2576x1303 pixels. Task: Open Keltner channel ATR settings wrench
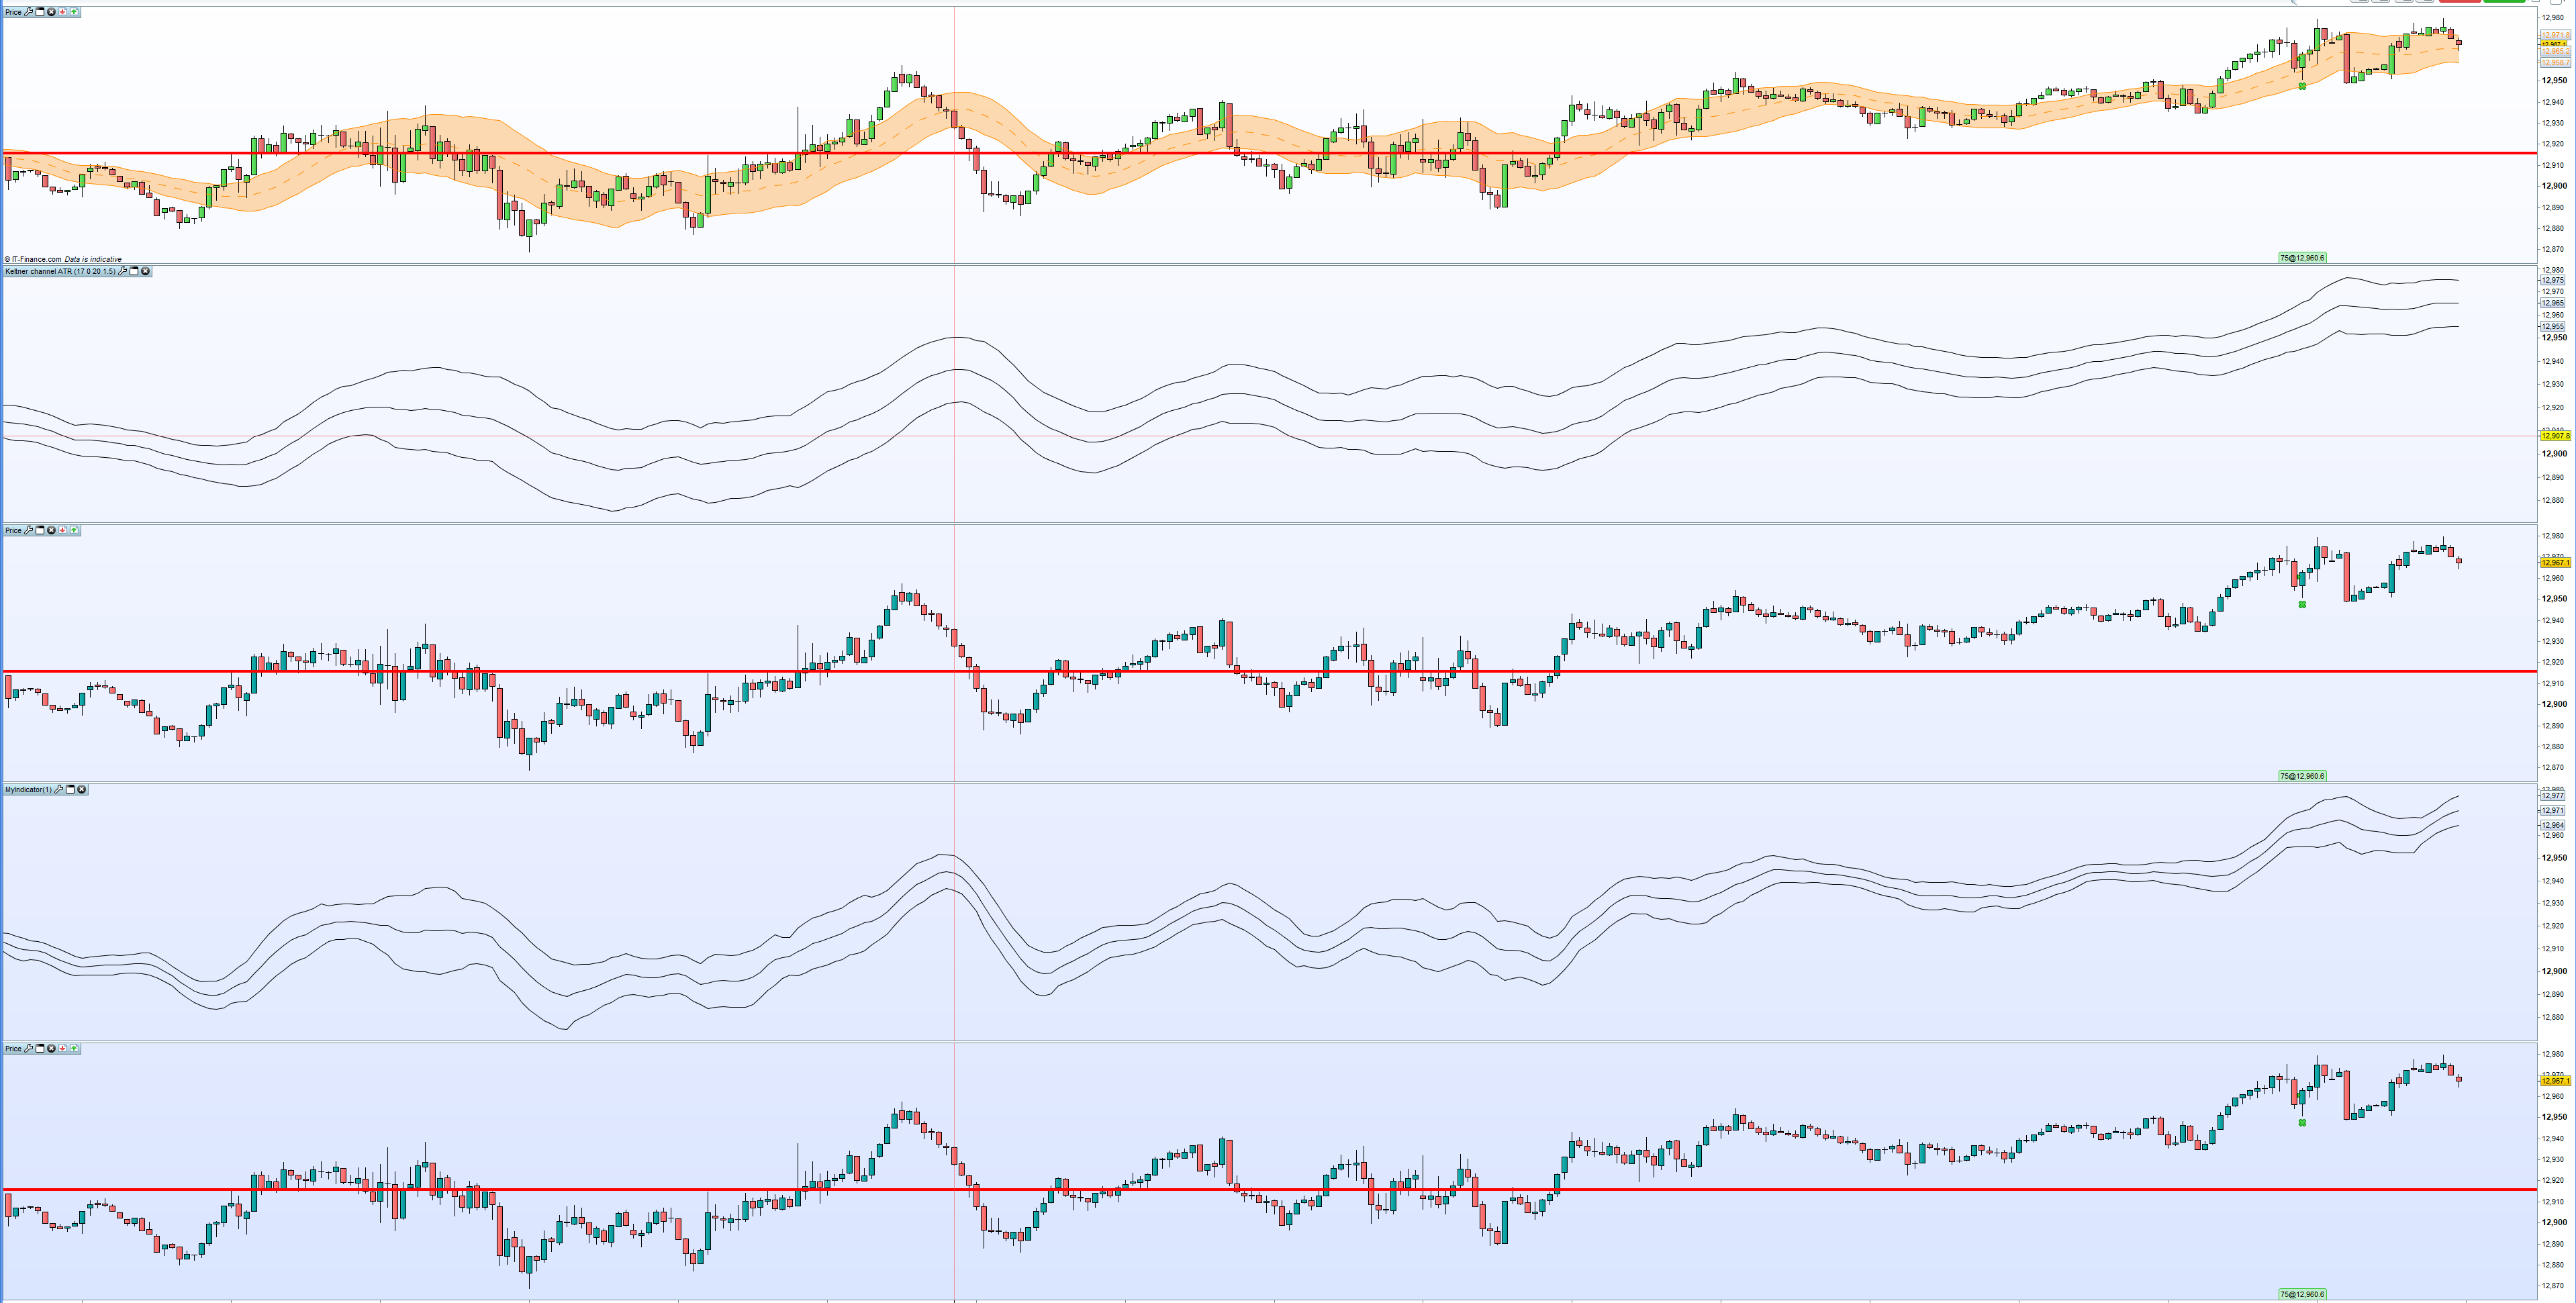pos(123,271)
